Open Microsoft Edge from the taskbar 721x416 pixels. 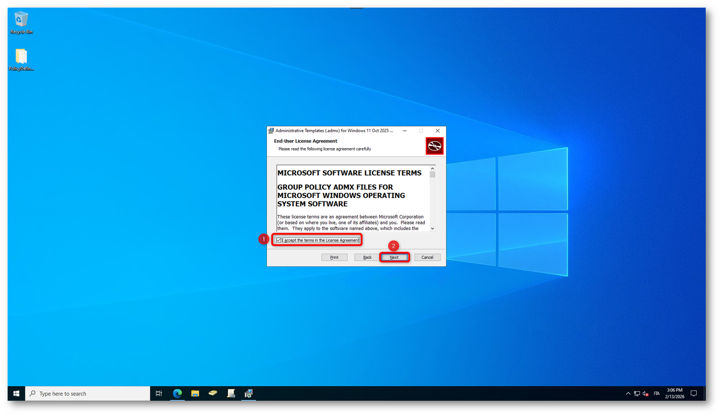tap(177, 393)
